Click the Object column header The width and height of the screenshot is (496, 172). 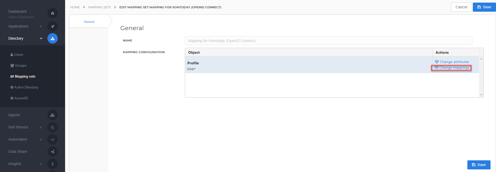tap(309, 52)
